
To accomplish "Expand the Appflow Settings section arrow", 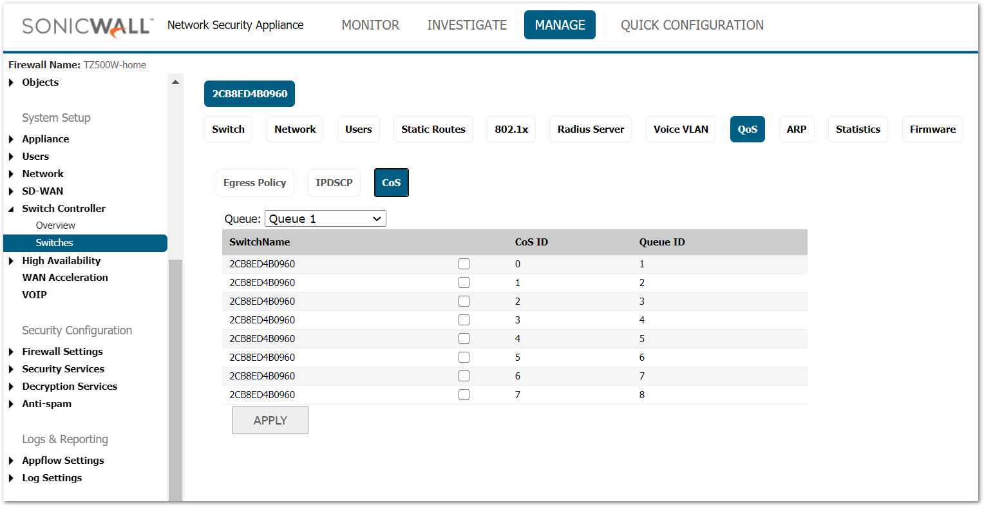I will [11, 461].
